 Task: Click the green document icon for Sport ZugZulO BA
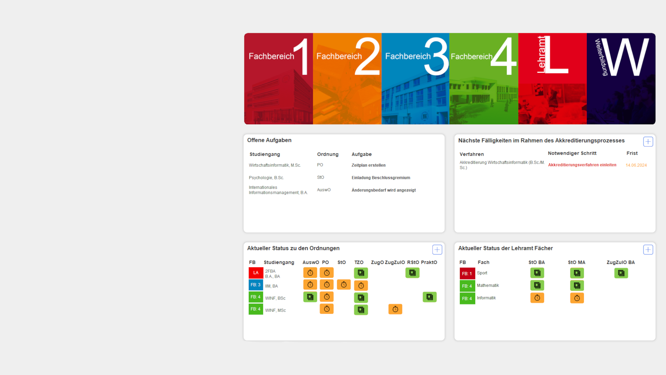pos(621,273)
